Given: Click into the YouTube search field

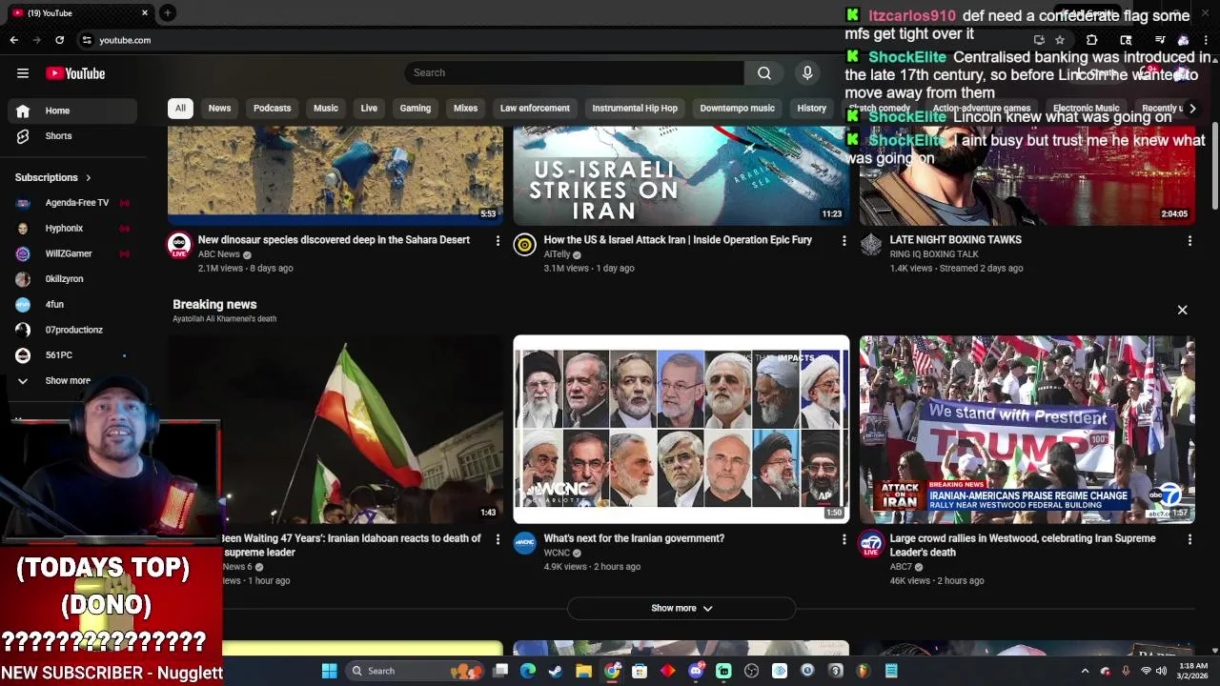Looking at the screenshot, I should tap(574, 73).
